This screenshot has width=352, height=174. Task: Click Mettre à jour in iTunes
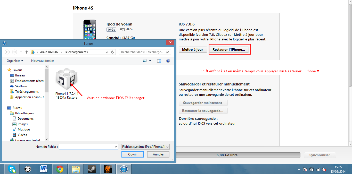pos(193,49)
